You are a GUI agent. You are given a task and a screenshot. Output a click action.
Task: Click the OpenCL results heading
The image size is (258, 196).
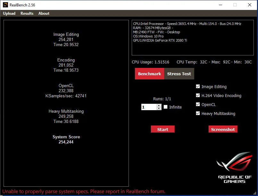coord(66,86)
